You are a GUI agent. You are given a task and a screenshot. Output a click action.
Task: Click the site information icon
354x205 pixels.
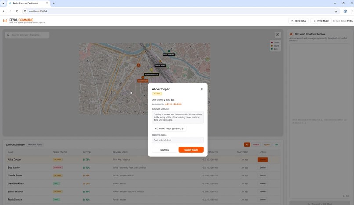(x=25, y=11)
